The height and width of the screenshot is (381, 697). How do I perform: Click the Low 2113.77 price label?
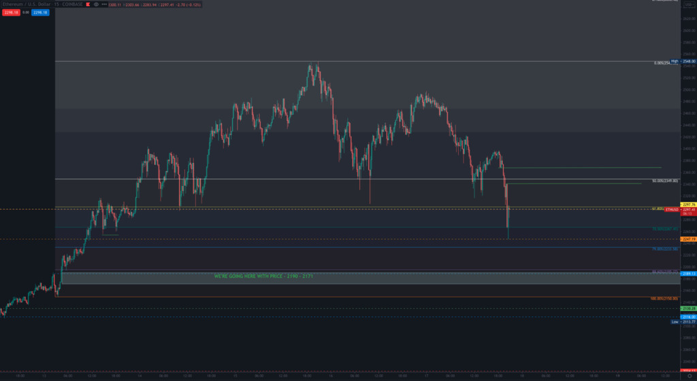(x=685, y=322)
